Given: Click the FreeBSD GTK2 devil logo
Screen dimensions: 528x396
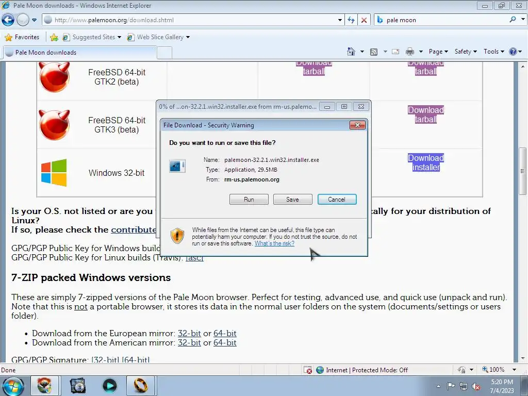Looking at the screenshot, I should pyautogui.click(x=54, y=77).
